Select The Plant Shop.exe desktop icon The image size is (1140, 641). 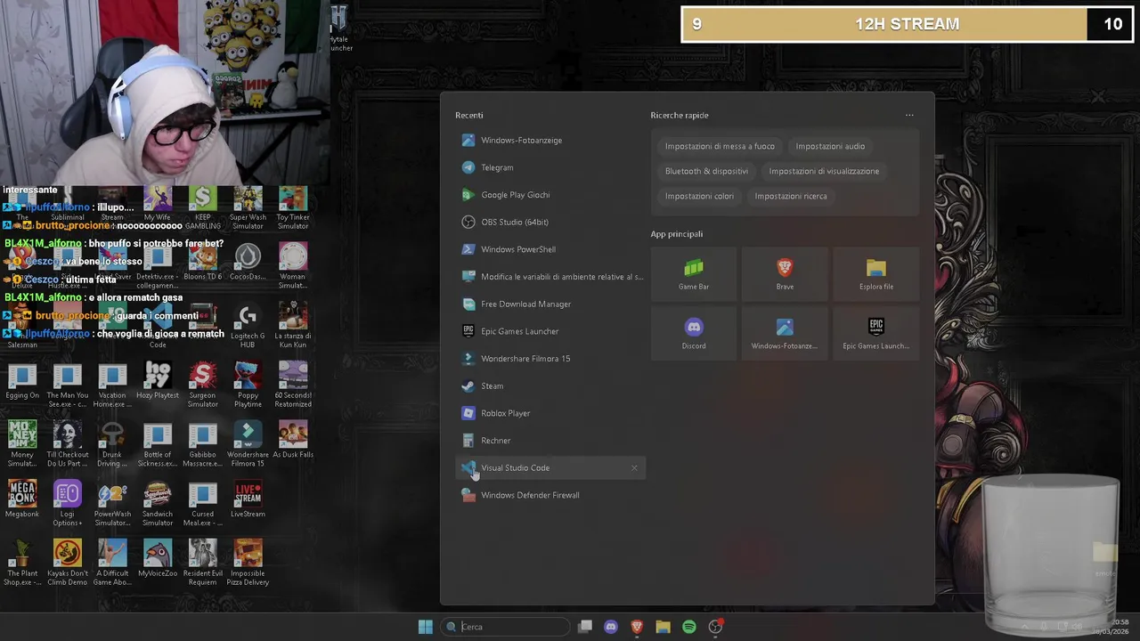[22, 563]
